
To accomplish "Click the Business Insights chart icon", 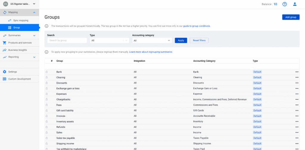I will click(x=5, y=50).
